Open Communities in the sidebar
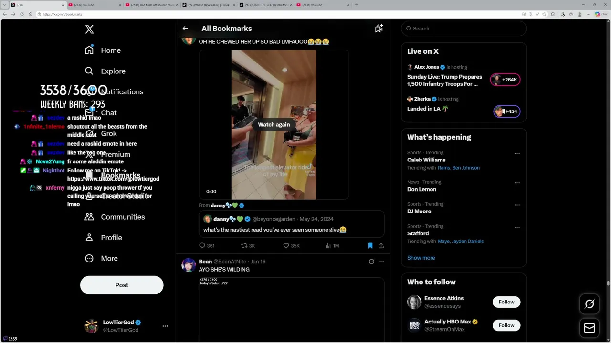 pos(115,217)
